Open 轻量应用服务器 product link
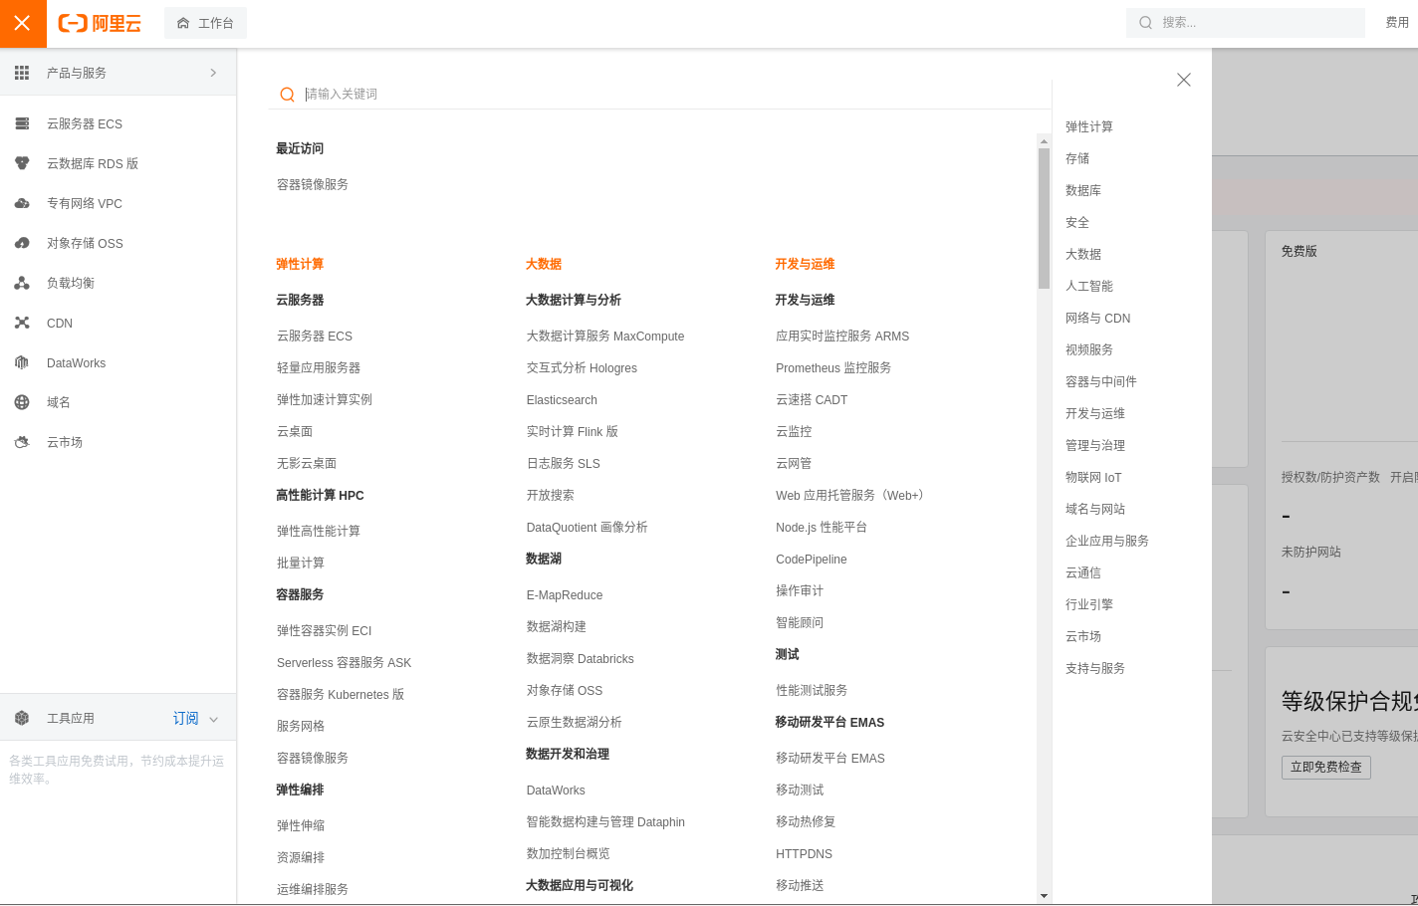1418x906 pixels. [x=319, y=367]
